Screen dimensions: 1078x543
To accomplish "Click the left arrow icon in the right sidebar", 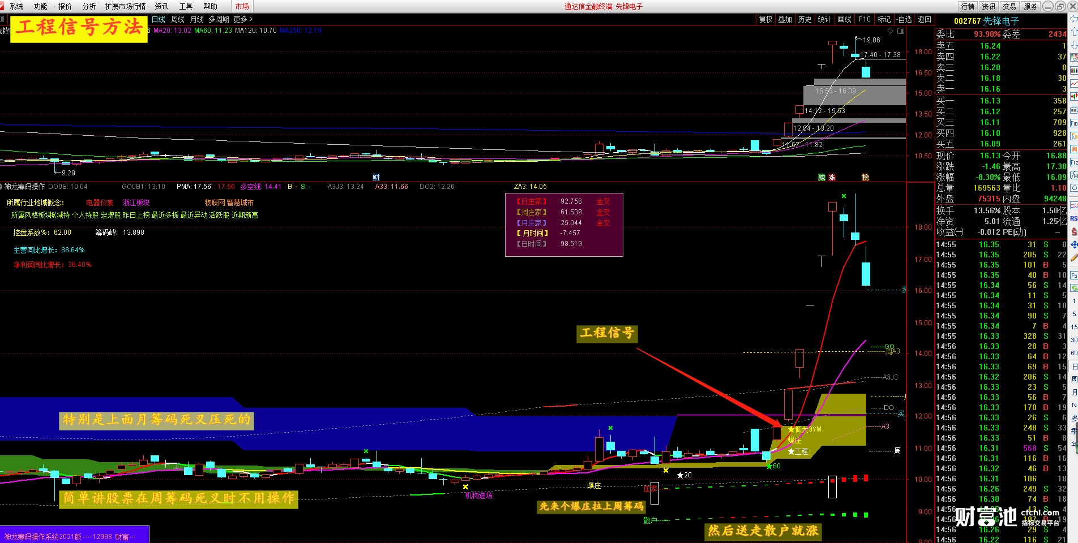I will click(x=1073, y=19).
